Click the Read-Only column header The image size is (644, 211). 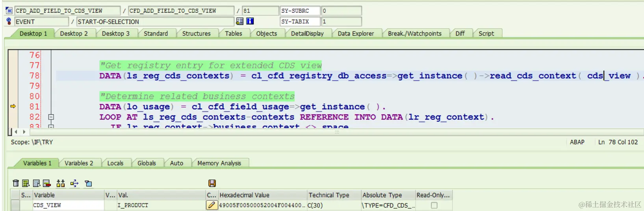coord(434,195)
